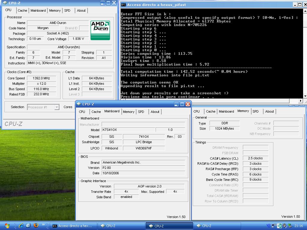Click the motherboard Model field K7S41GX
Screen dimensions: 307x230
pos(128,130)
